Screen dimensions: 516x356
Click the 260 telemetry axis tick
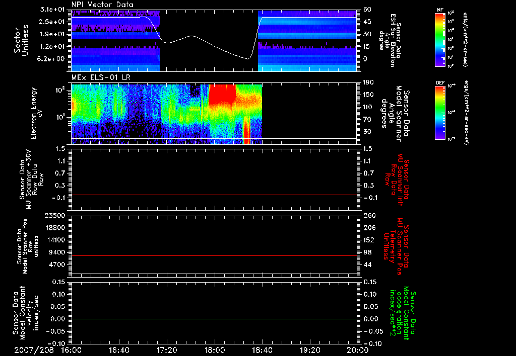click(x=368, y=215)
